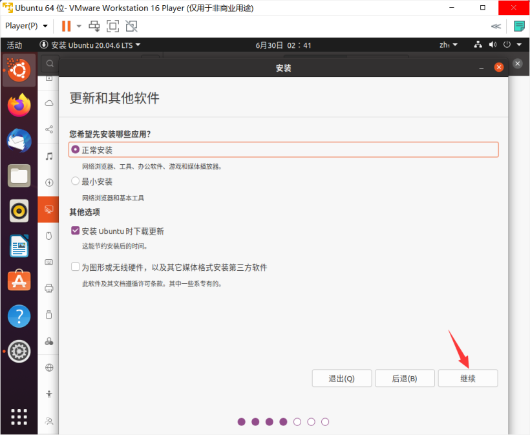Uncheck 安装 Ubuntu 时下载更新 checkbox
530x435 pixels.
76,231
